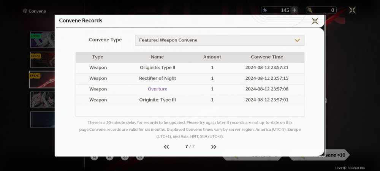Image resolution: width=380 pixels, height=171 pixels.
Task: Go to next records page
Action: [x=214, y=147]
